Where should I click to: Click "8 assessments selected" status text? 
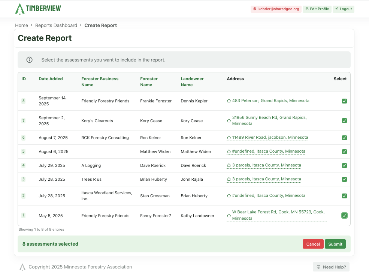pos(50,244)
